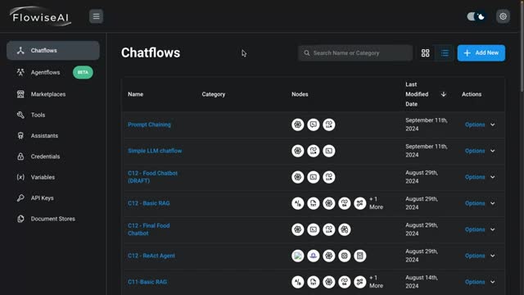Click the Variables (x) icon
This screenshot has height=295, width=524.
(x=20, y=177)
